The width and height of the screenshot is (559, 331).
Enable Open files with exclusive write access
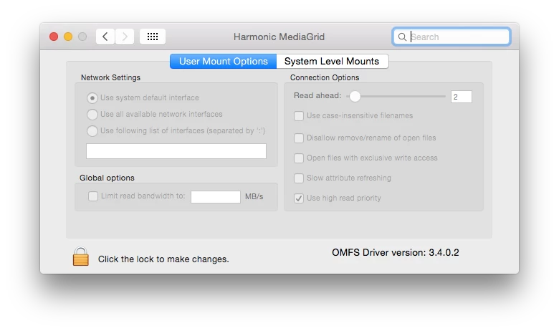click(299, 158)
